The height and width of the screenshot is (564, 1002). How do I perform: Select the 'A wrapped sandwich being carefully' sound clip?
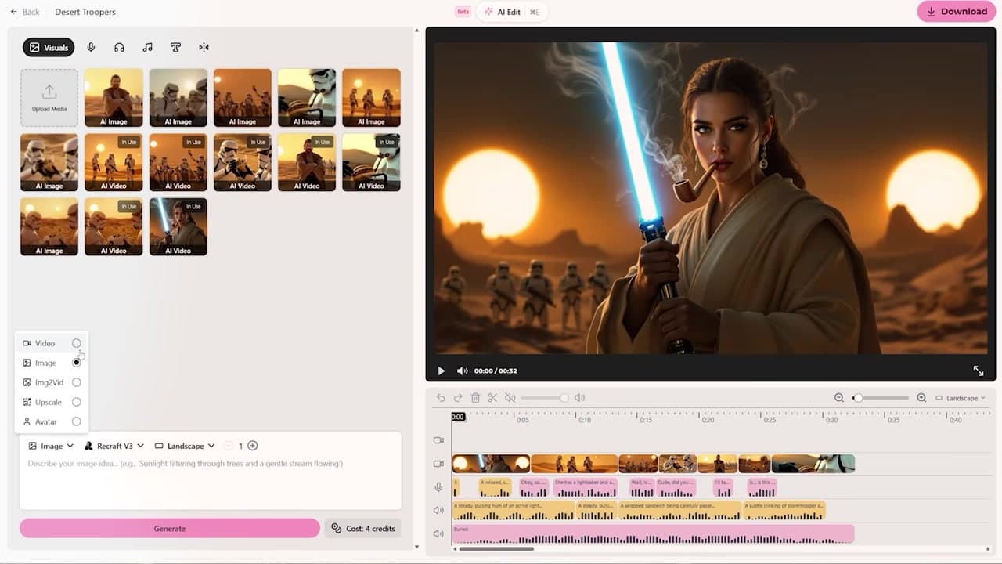[x=679, y=511]
